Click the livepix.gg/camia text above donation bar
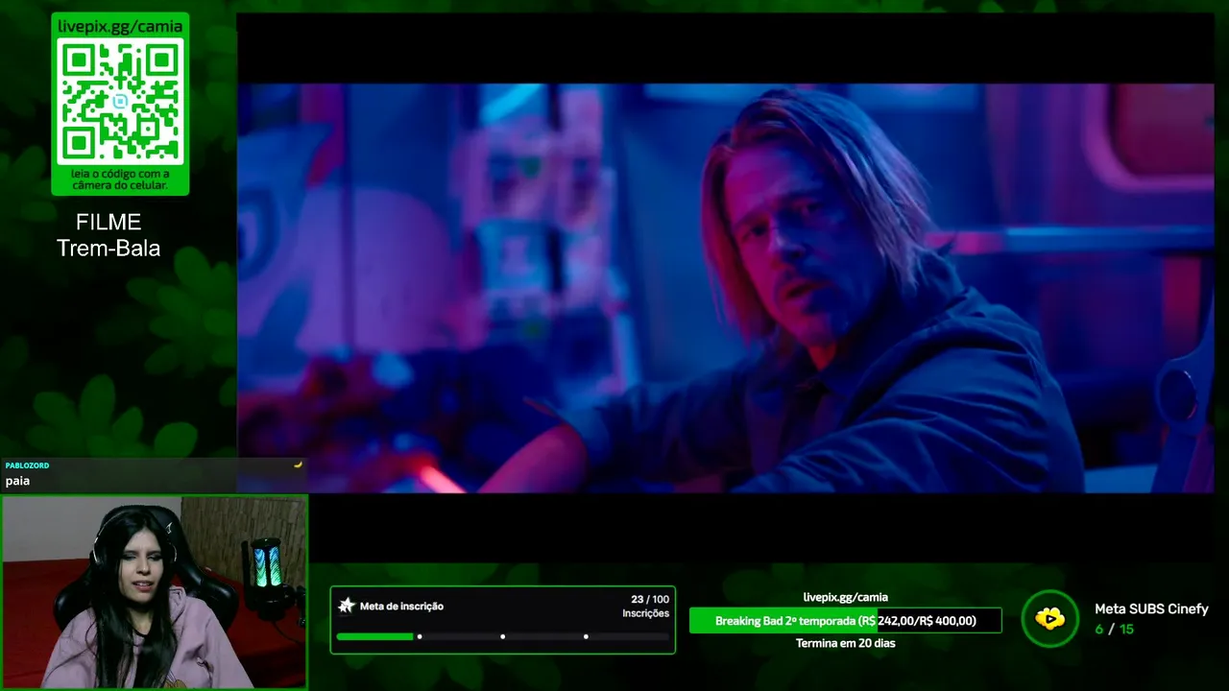1229x691 pixels. click(x=845, y=597)
